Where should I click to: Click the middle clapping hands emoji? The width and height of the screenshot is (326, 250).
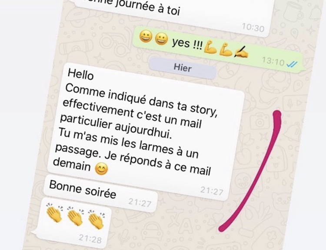[x=75, y=216]
